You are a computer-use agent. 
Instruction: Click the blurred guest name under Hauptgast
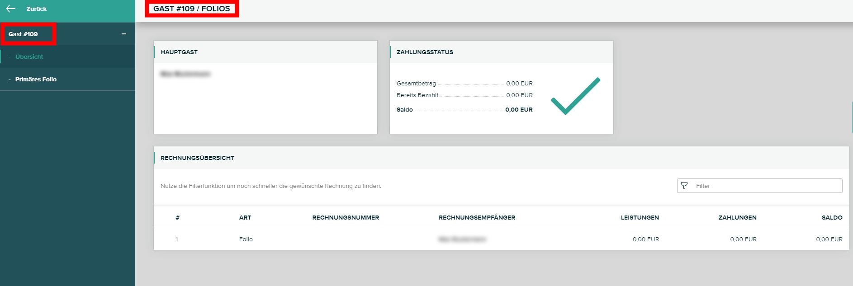[185, 74]
